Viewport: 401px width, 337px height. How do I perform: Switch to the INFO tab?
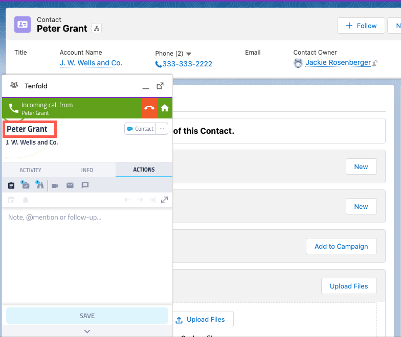click(x=87, y=170)
